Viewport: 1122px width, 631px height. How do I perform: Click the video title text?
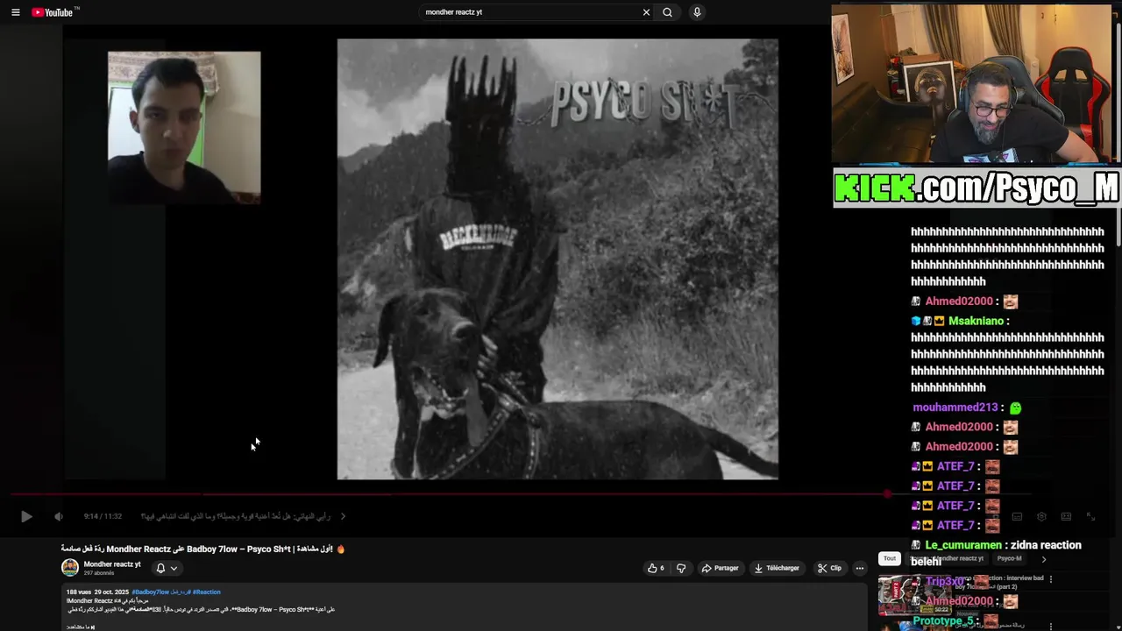coord(202,549)
